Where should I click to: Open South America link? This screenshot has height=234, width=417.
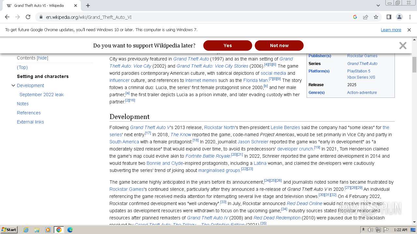click(124, 142)
